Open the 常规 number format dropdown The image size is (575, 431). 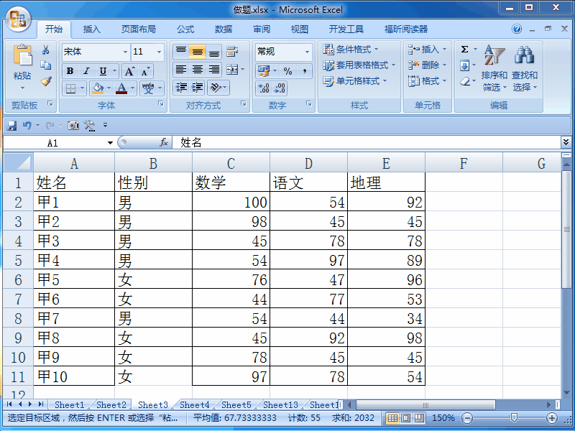pos(308,52)
